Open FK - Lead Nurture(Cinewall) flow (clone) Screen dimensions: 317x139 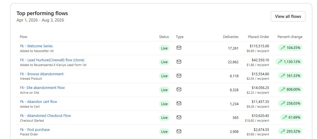52,60
